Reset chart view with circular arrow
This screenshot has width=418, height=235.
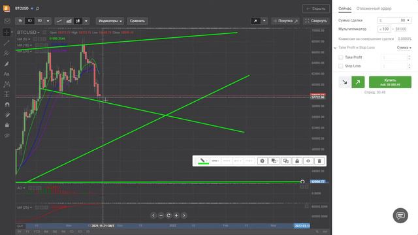point(169,215)
